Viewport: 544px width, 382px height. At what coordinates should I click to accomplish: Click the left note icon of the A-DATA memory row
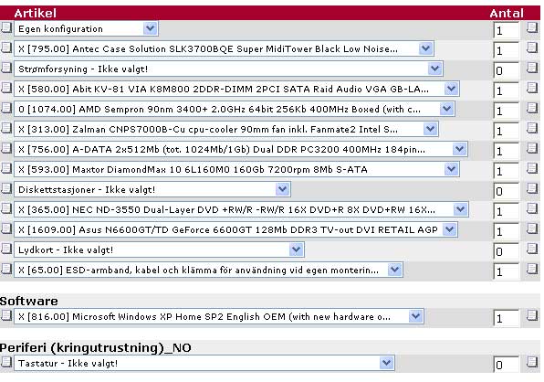pos(6,148)
